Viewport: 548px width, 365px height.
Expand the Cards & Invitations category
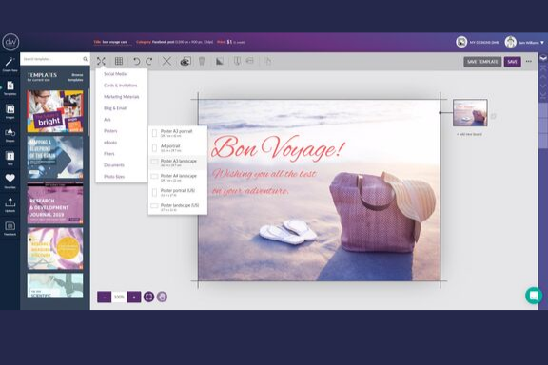[121, 86]
